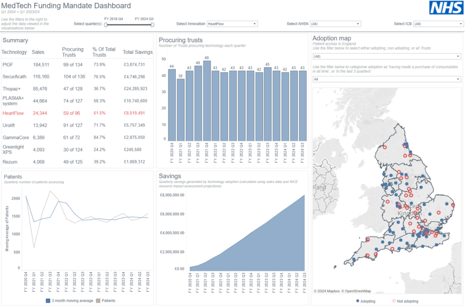Click the Adopting legend blue dot
This screenshot has width=465, height=308.
click(x=358, y=301)
